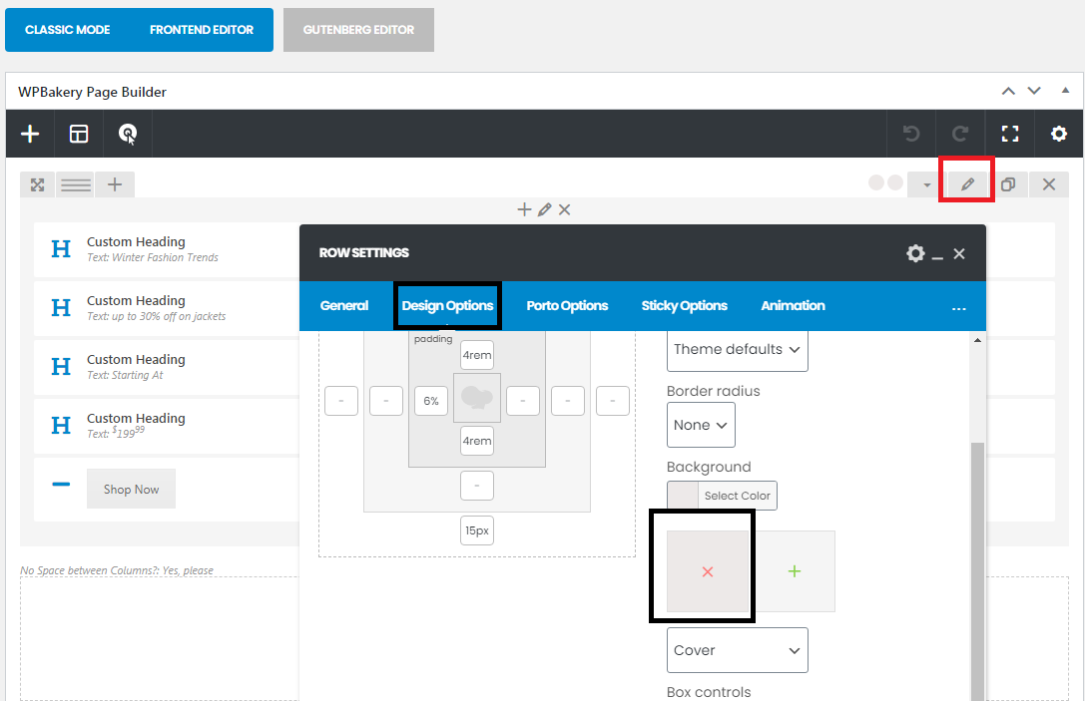Delete this row with the X icon

(x=1049, y=184)
